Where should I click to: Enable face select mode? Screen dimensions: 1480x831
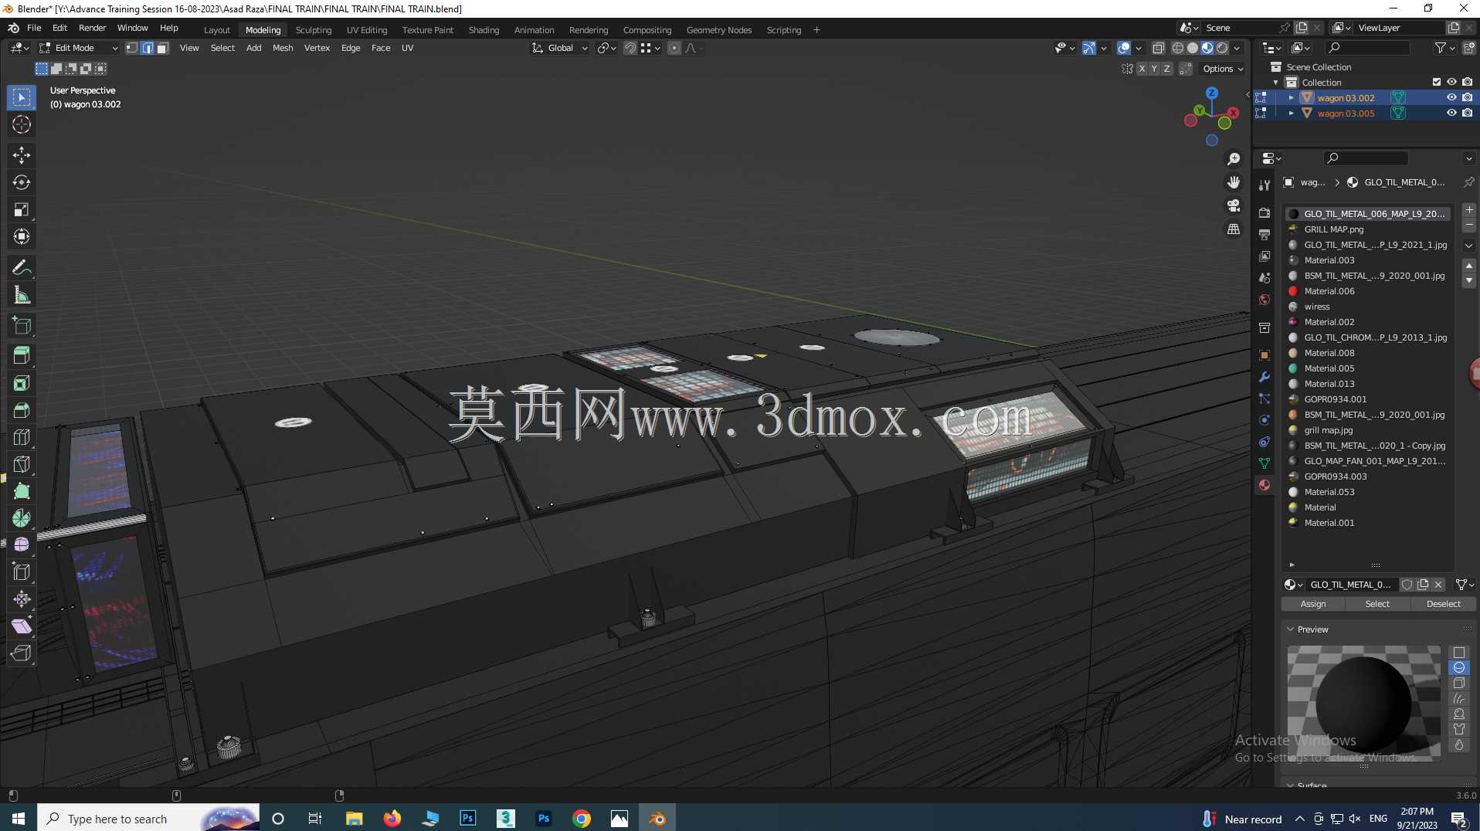point(162,48)
